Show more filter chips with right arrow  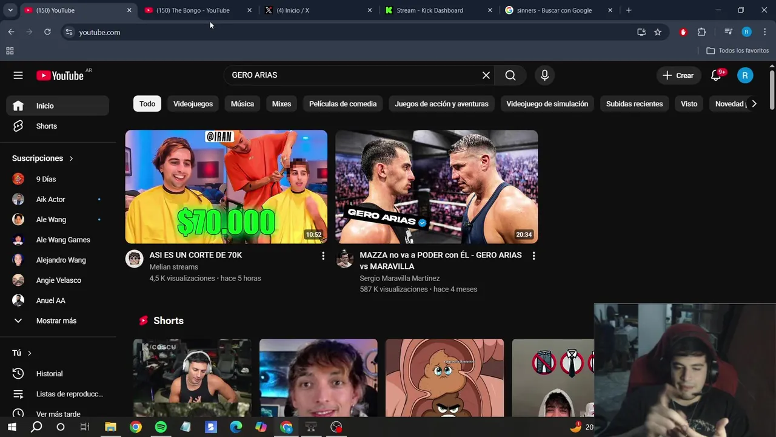754,104
